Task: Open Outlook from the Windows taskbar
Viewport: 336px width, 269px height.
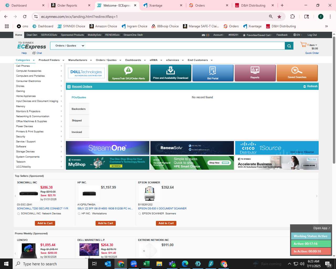Action: point(108,264)
